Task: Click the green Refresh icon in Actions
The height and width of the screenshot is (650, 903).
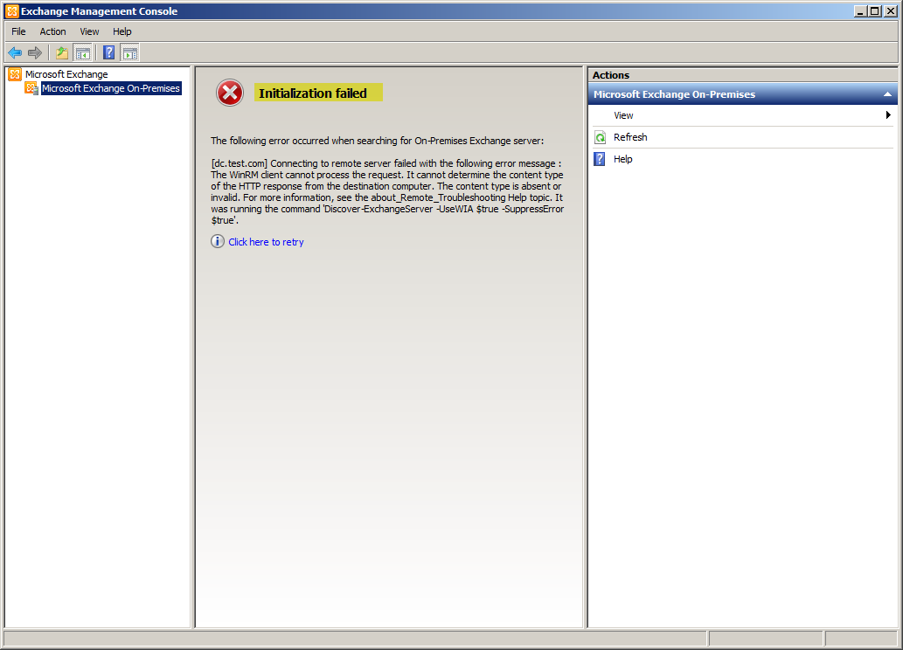Action: [600, 137]
